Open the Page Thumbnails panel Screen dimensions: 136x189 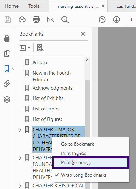coord(7,53)
